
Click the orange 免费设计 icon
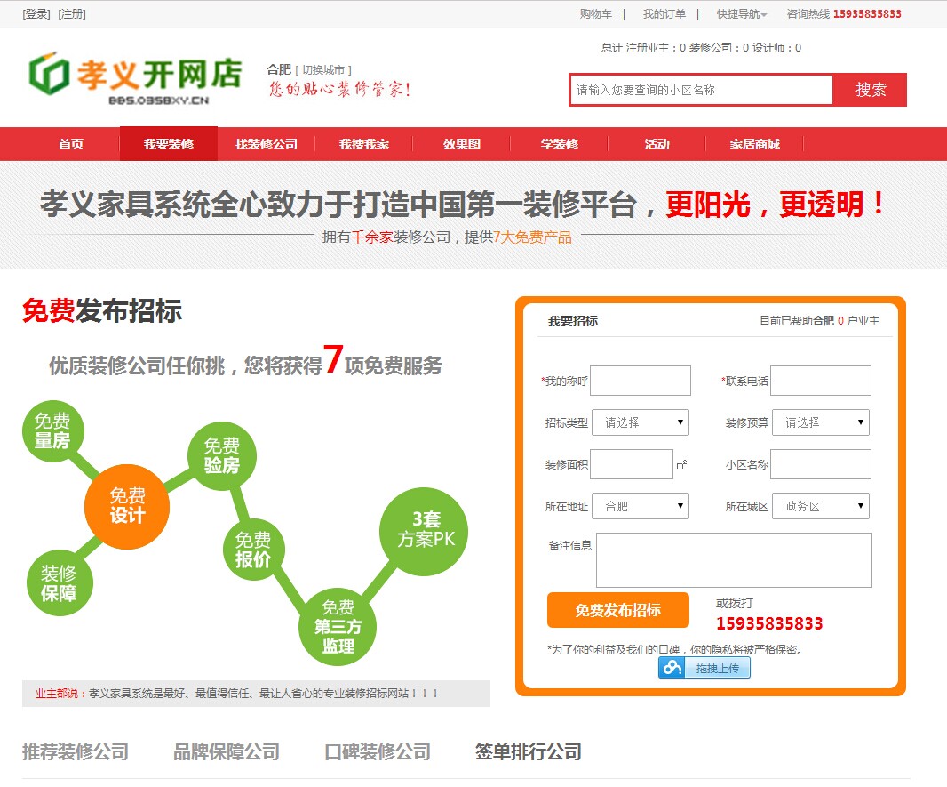127,505
